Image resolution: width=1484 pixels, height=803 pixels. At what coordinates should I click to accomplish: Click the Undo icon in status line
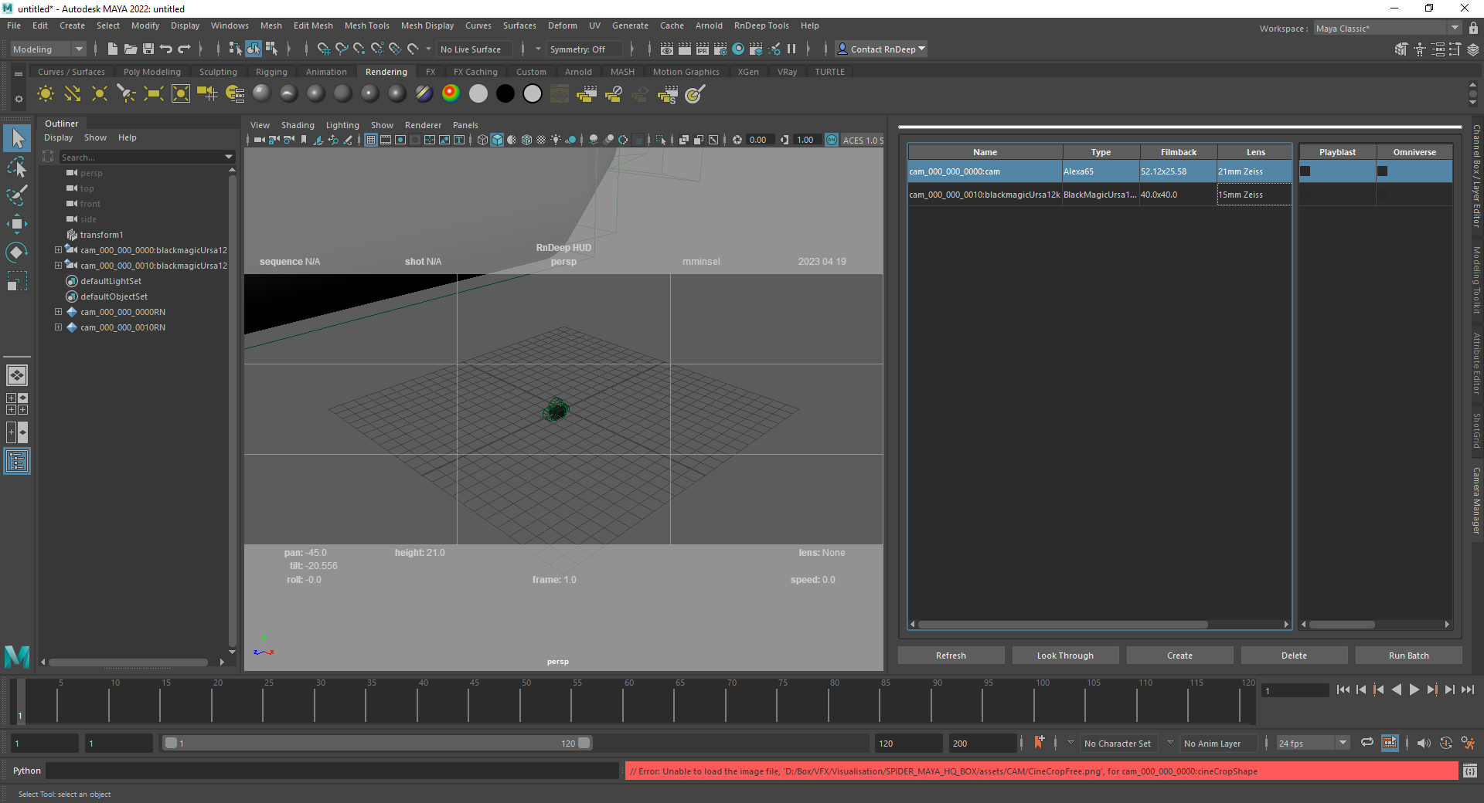click(166, 49)
